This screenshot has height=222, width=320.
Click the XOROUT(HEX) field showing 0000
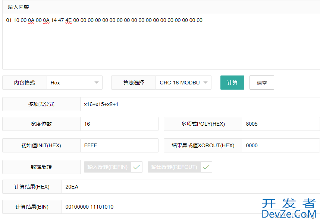(x=280, y=145)
